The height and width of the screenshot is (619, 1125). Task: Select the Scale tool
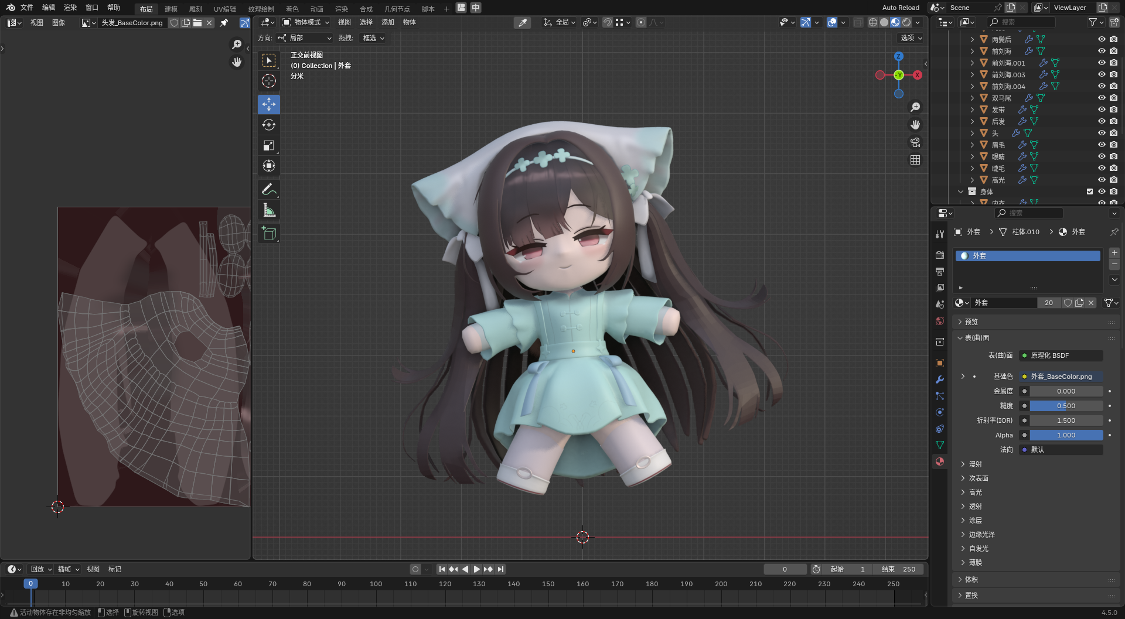(269, 145)
